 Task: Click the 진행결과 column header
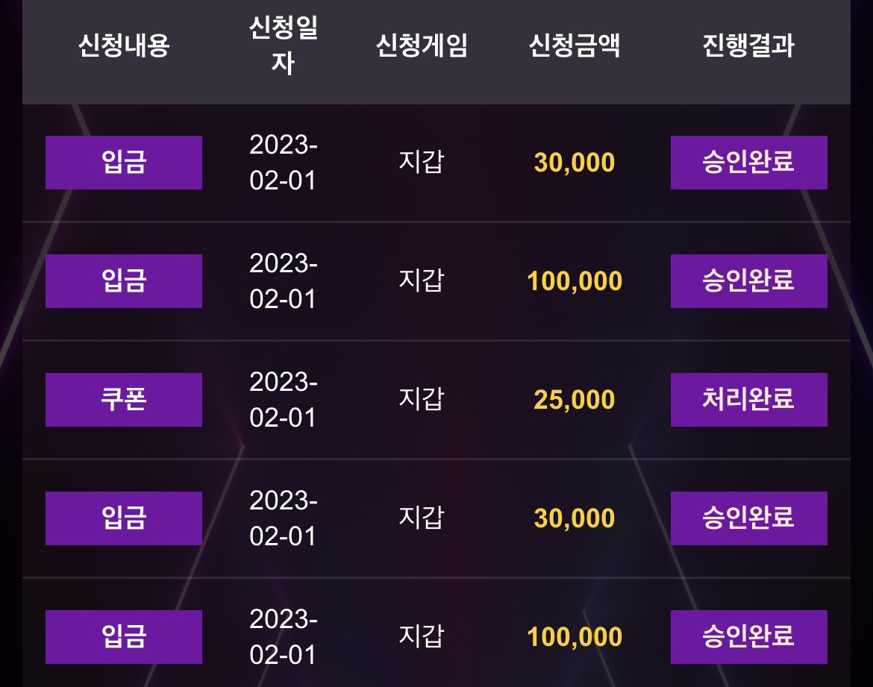click(748, 45)
